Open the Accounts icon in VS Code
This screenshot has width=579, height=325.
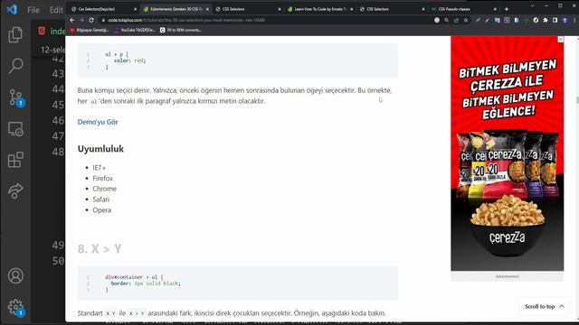tap(15, 276)
